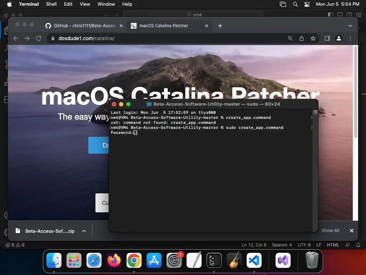The height and width of the screenshot is (275, 366).
Task: Open the Chrome profile avatar
Action: 339,38
